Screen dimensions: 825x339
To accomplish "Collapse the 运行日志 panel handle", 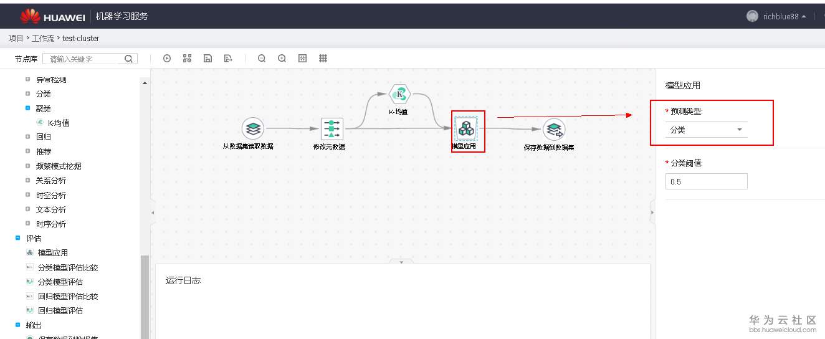I will [x=401, y=262].
